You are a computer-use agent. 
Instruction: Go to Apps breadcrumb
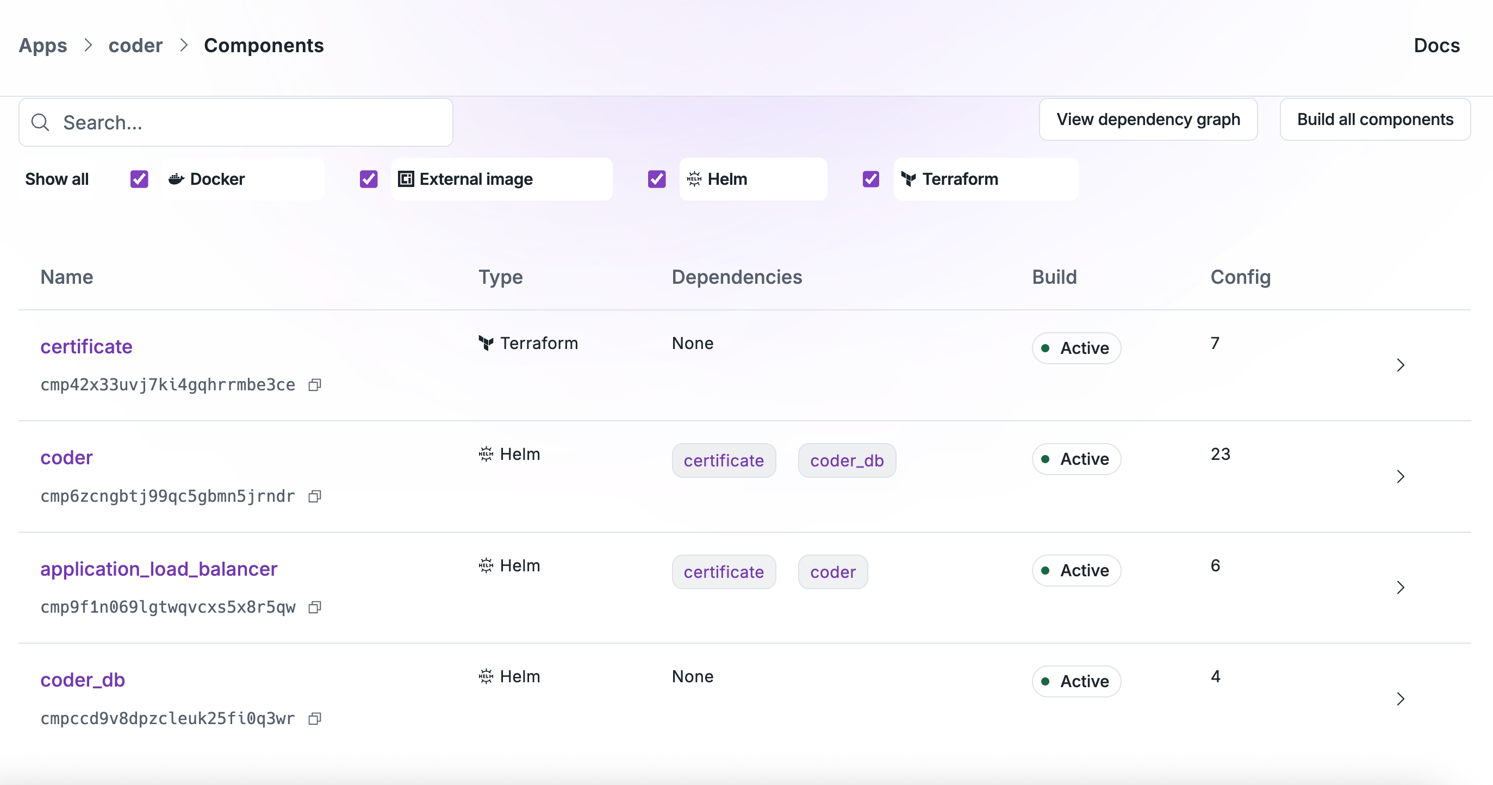43,45
